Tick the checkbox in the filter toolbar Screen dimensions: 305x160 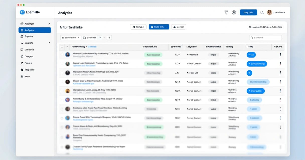coord(85,38)
